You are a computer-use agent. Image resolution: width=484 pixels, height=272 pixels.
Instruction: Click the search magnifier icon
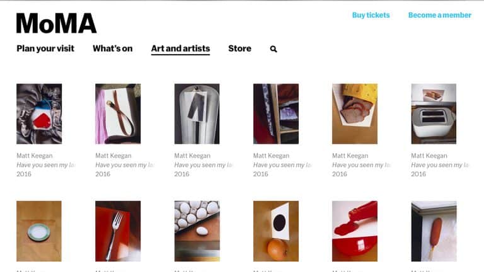tap(274, 49)
